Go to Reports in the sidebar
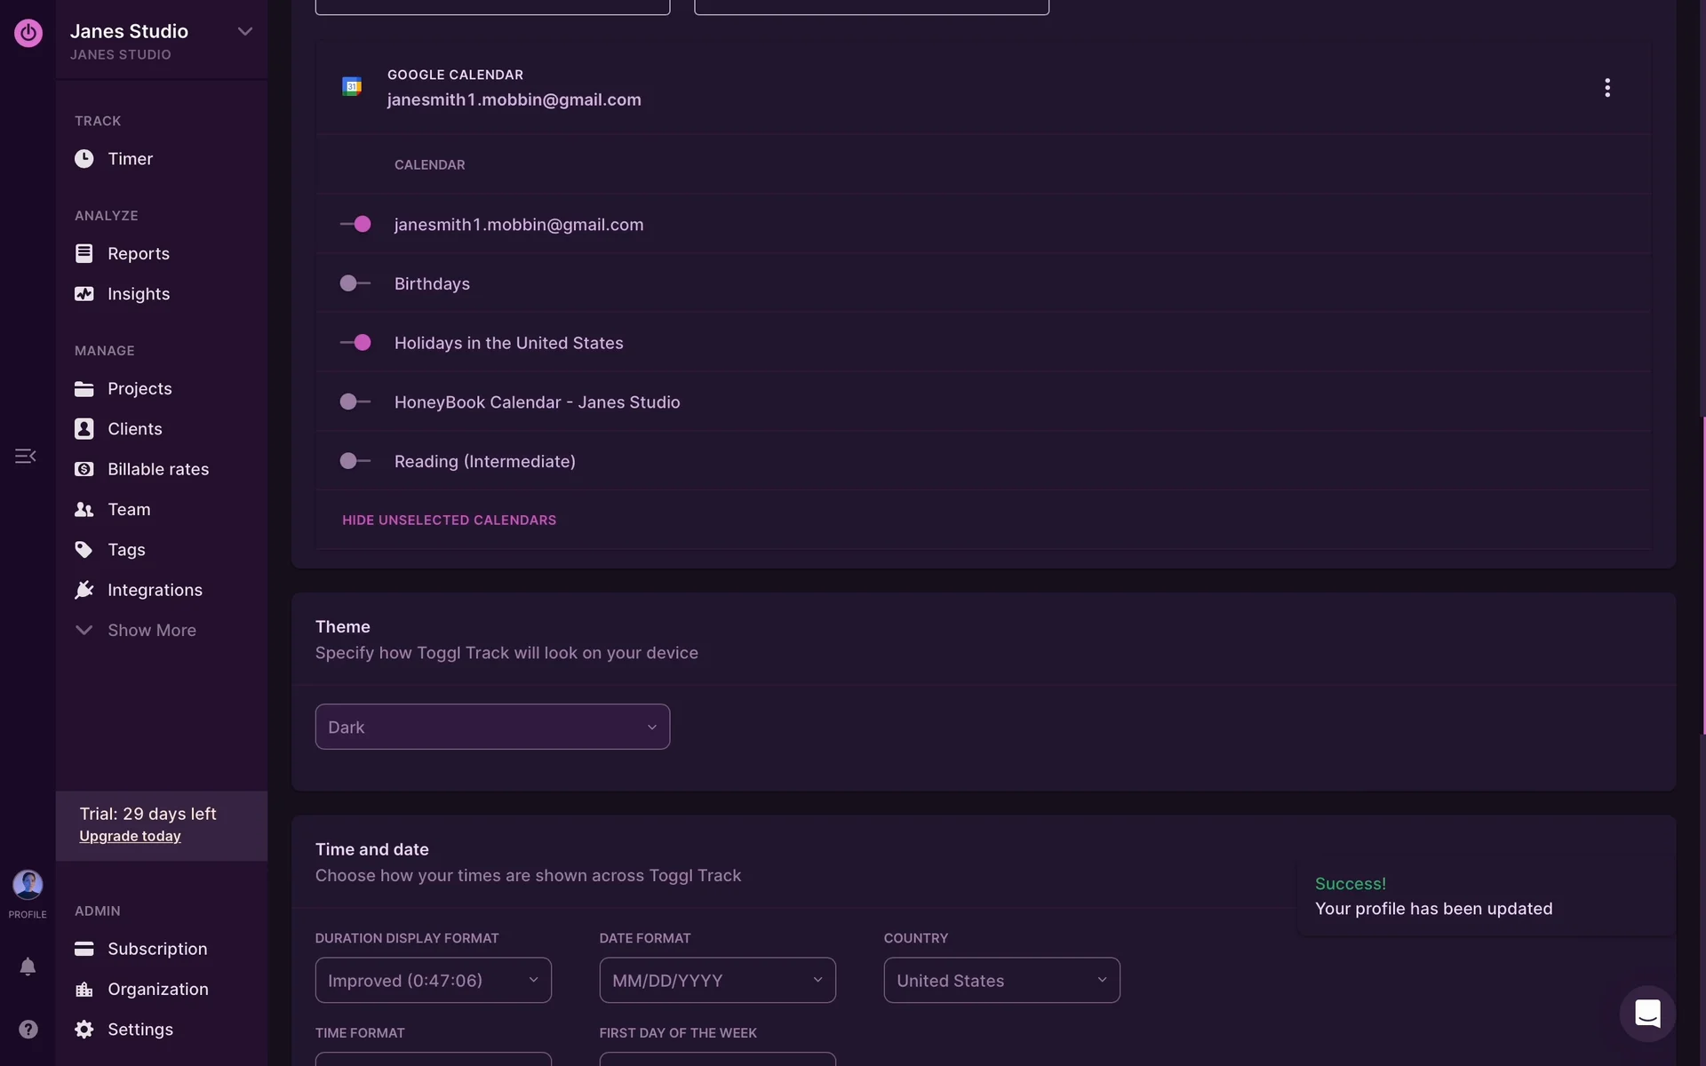Image resolution: width=1706 pixels, height=1066 pixels. (x=138, y=254)
